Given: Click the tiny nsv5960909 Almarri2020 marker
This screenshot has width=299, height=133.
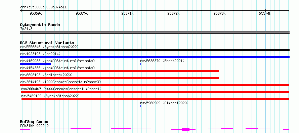Looking at the screenshot, I should pos(141,106).
